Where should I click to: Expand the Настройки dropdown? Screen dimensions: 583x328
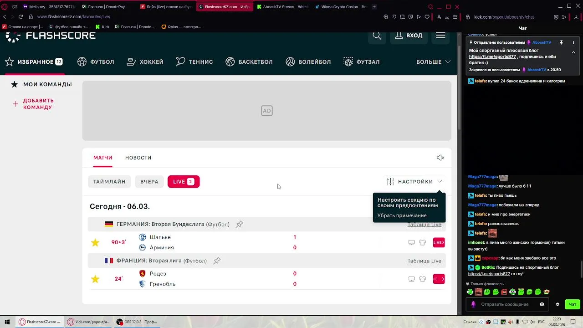point(414,181)
